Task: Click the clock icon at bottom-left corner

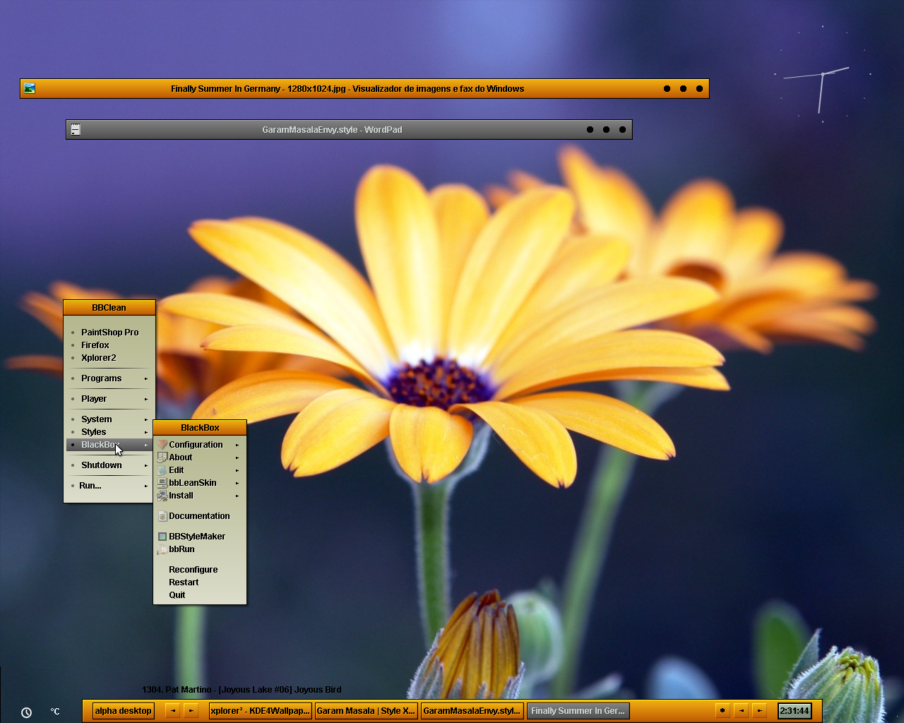Action: click(x=26, y=712)
